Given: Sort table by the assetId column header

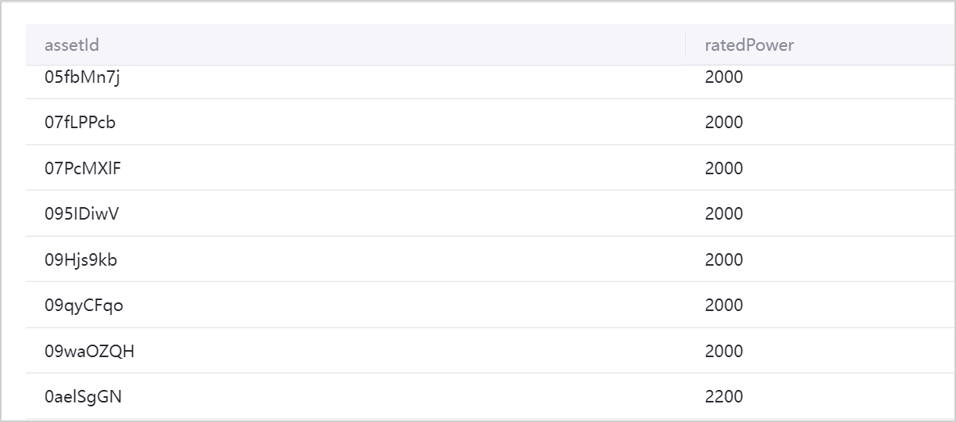Looking at the screenshot, I should click(72, 45).
